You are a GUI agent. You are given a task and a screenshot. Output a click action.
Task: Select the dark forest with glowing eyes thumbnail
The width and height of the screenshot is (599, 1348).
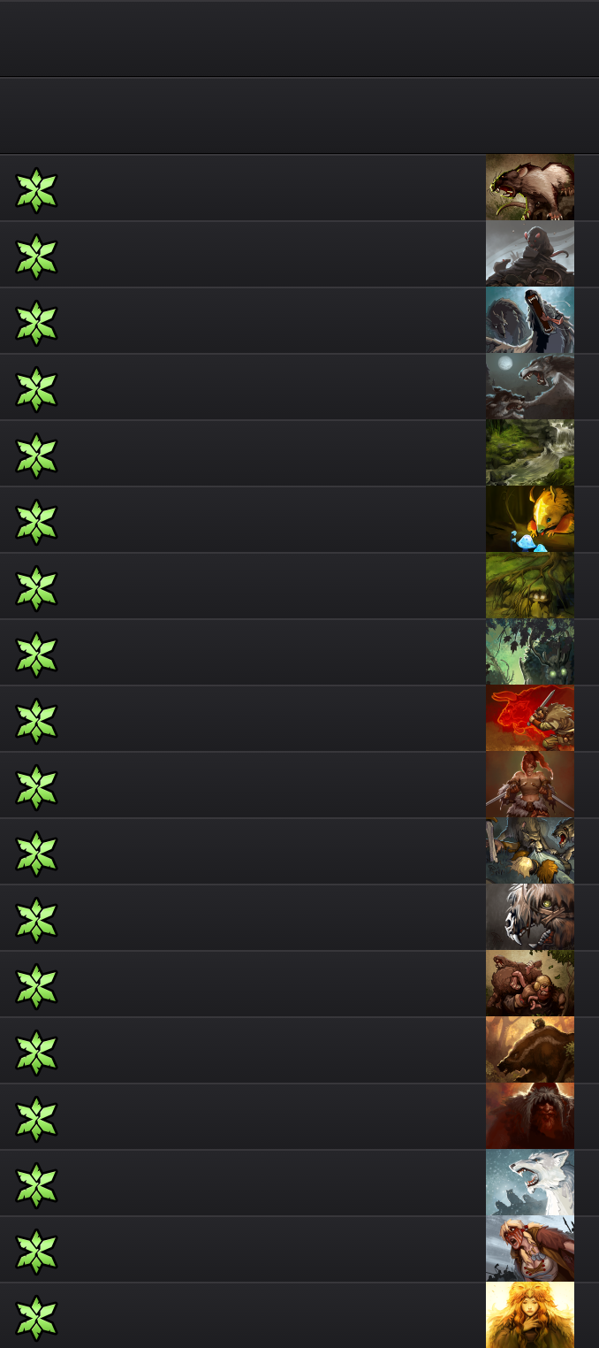530,652
